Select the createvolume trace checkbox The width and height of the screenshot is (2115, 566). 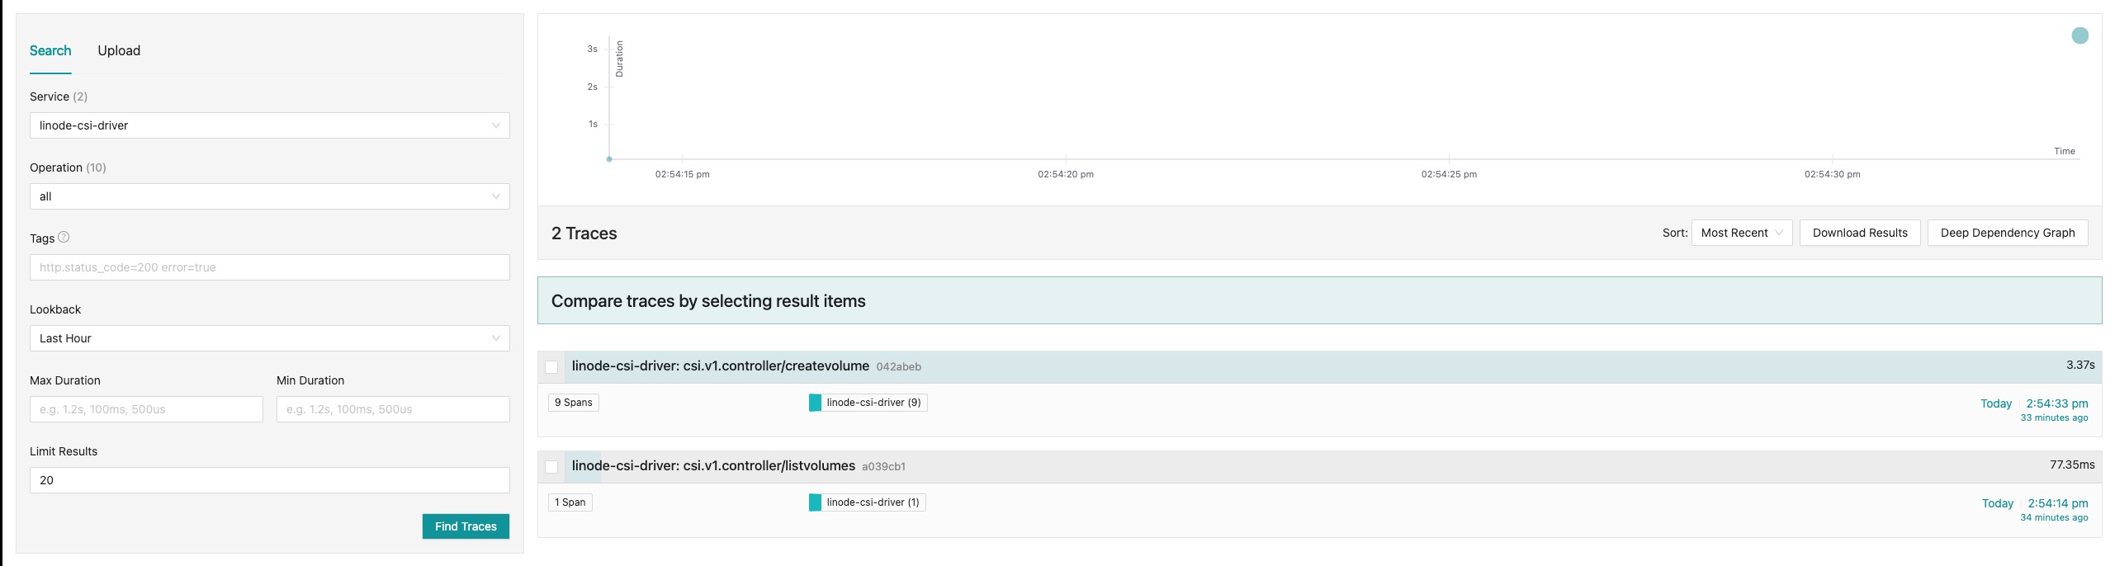[551, 367]
